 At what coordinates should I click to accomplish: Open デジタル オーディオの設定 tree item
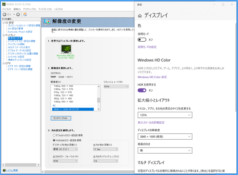[19, 50]
